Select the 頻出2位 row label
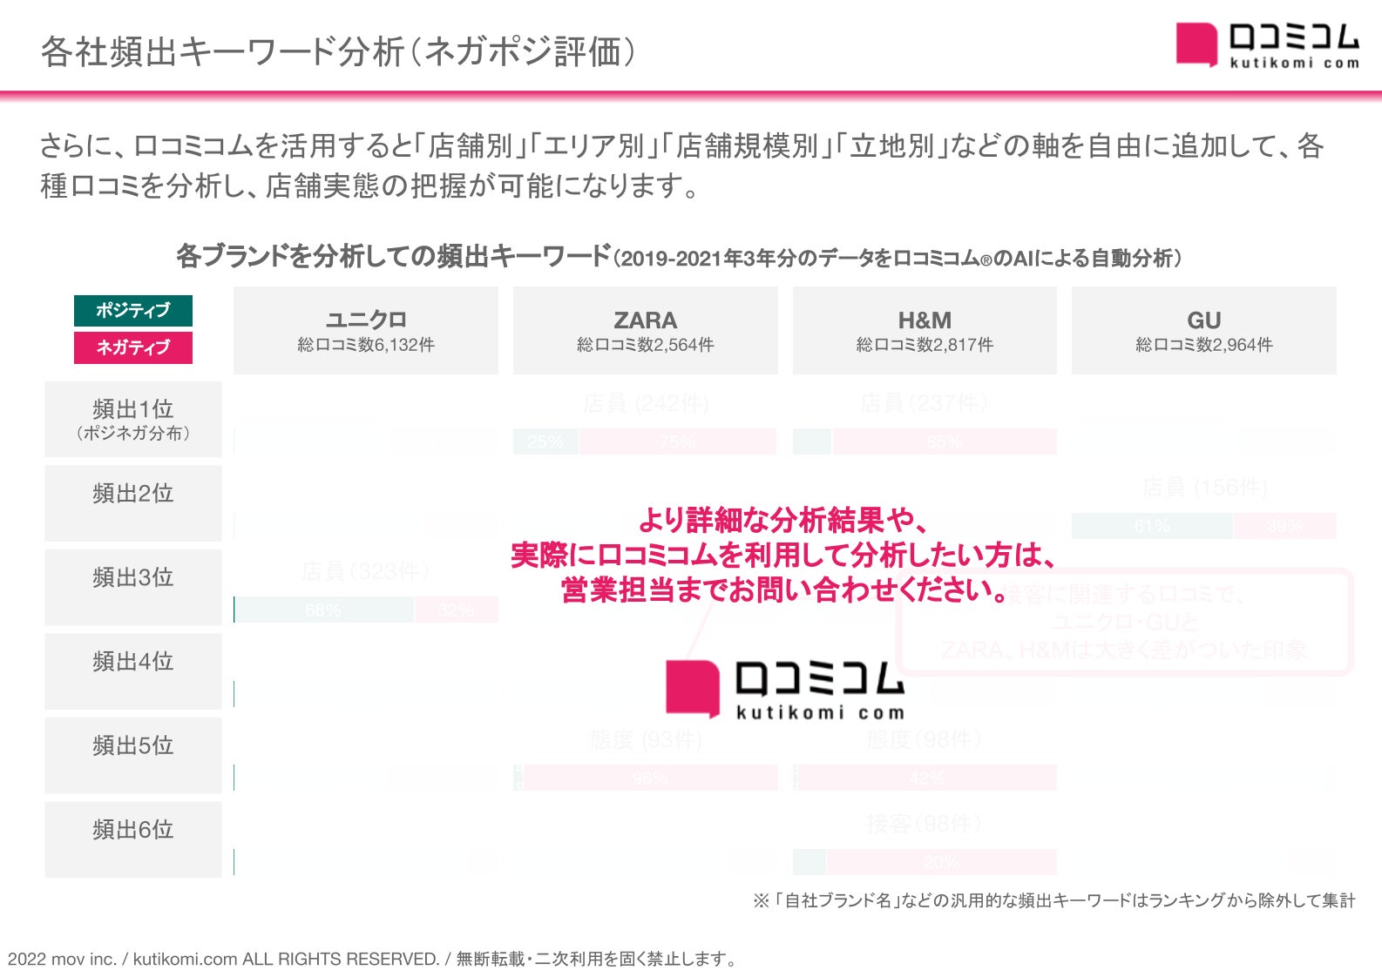Image resolution: width=1382 pixels, height=977 pixels. click(x=133, y=503)
